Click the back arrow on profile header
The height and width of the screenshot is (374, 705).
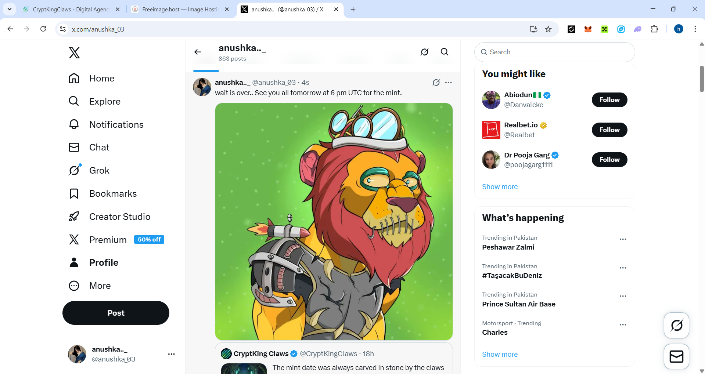pyautogui.click(x=198, y=52)
